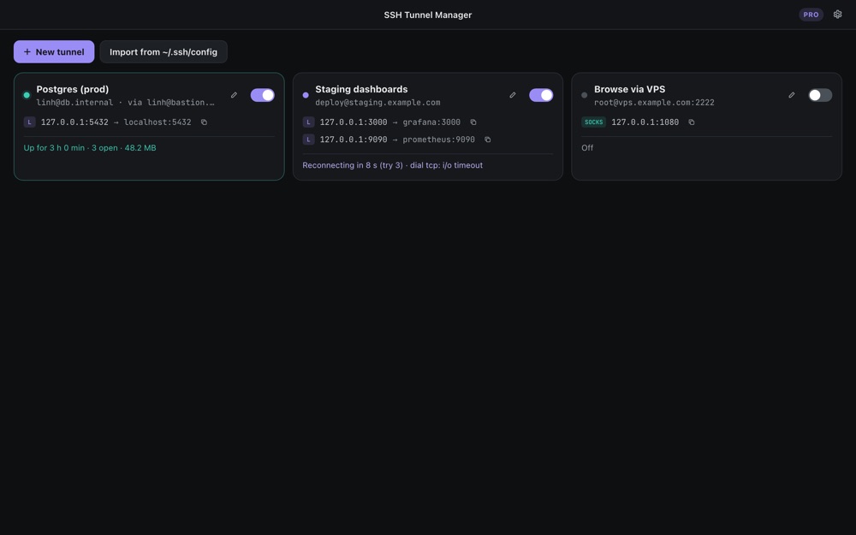Screen dimensions: 856x535
Task: Copy the 127.0.0.1:5432 forward address
Action: pyautogui.click(x=205, y=122)
